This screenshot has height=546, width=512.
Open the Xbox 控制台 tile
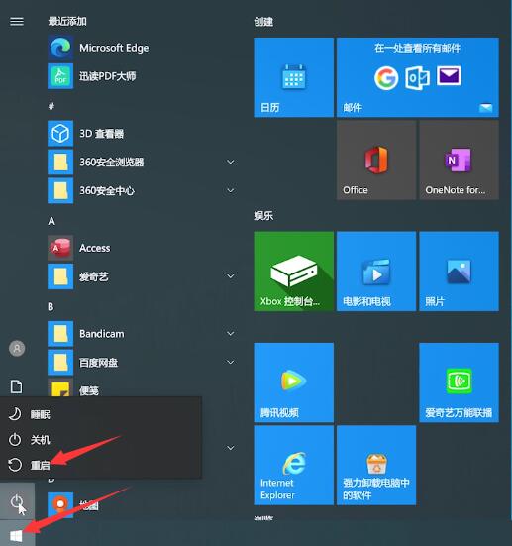(293, 271)
